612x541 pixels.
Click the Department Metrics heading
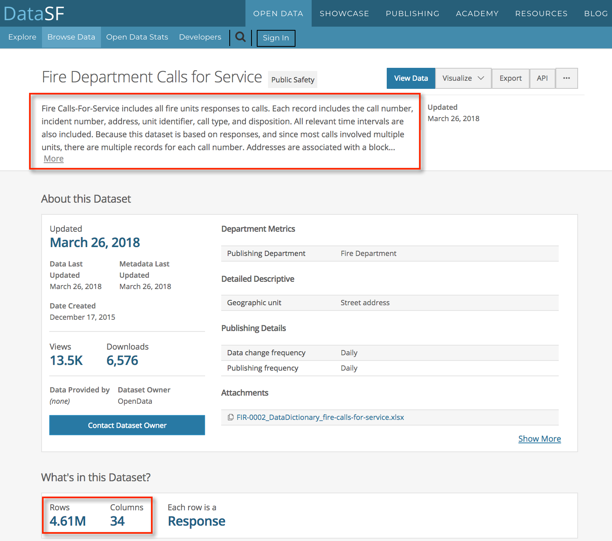(258, 229)
